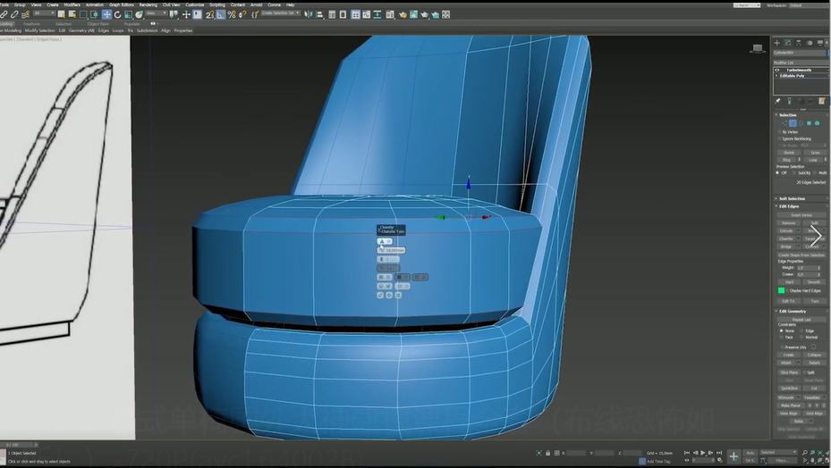Click Cancel X in Chamfer caddy
The image size is (831, 468).
click(x=398, y=295)
